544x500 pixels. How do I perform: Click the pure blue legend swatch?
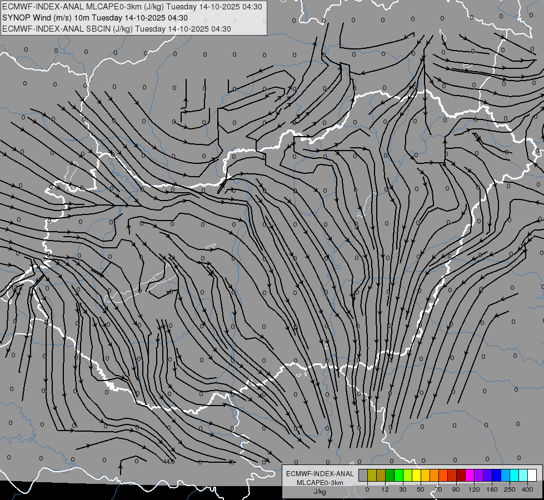pos(496,475)
